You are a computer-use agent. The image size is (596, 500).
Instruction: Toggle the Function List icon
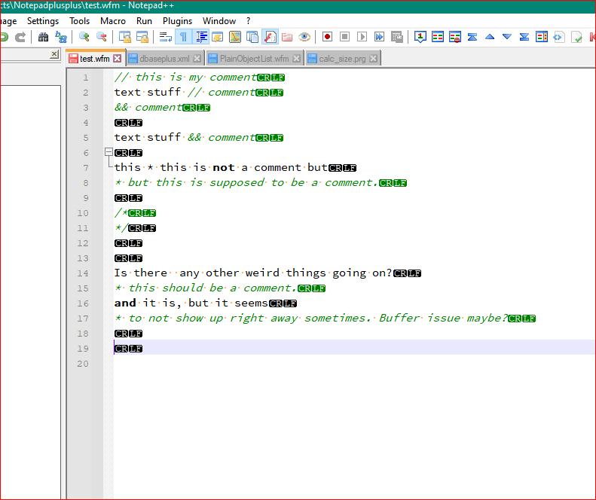[270, 37]
